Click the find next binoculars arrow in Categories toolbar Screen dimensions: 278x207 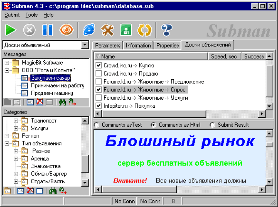[63, 191]
